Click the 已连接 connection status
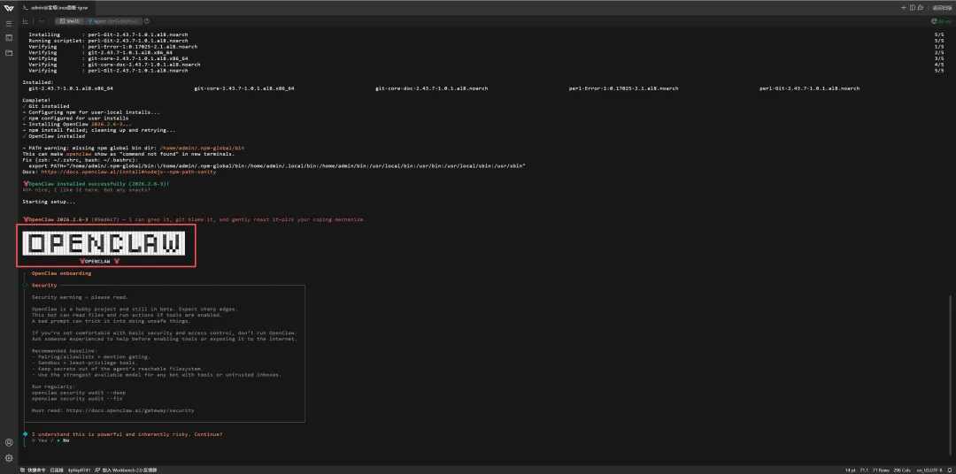Image resolution: width=956 pixels, height=474 pixels. [56, 470]
